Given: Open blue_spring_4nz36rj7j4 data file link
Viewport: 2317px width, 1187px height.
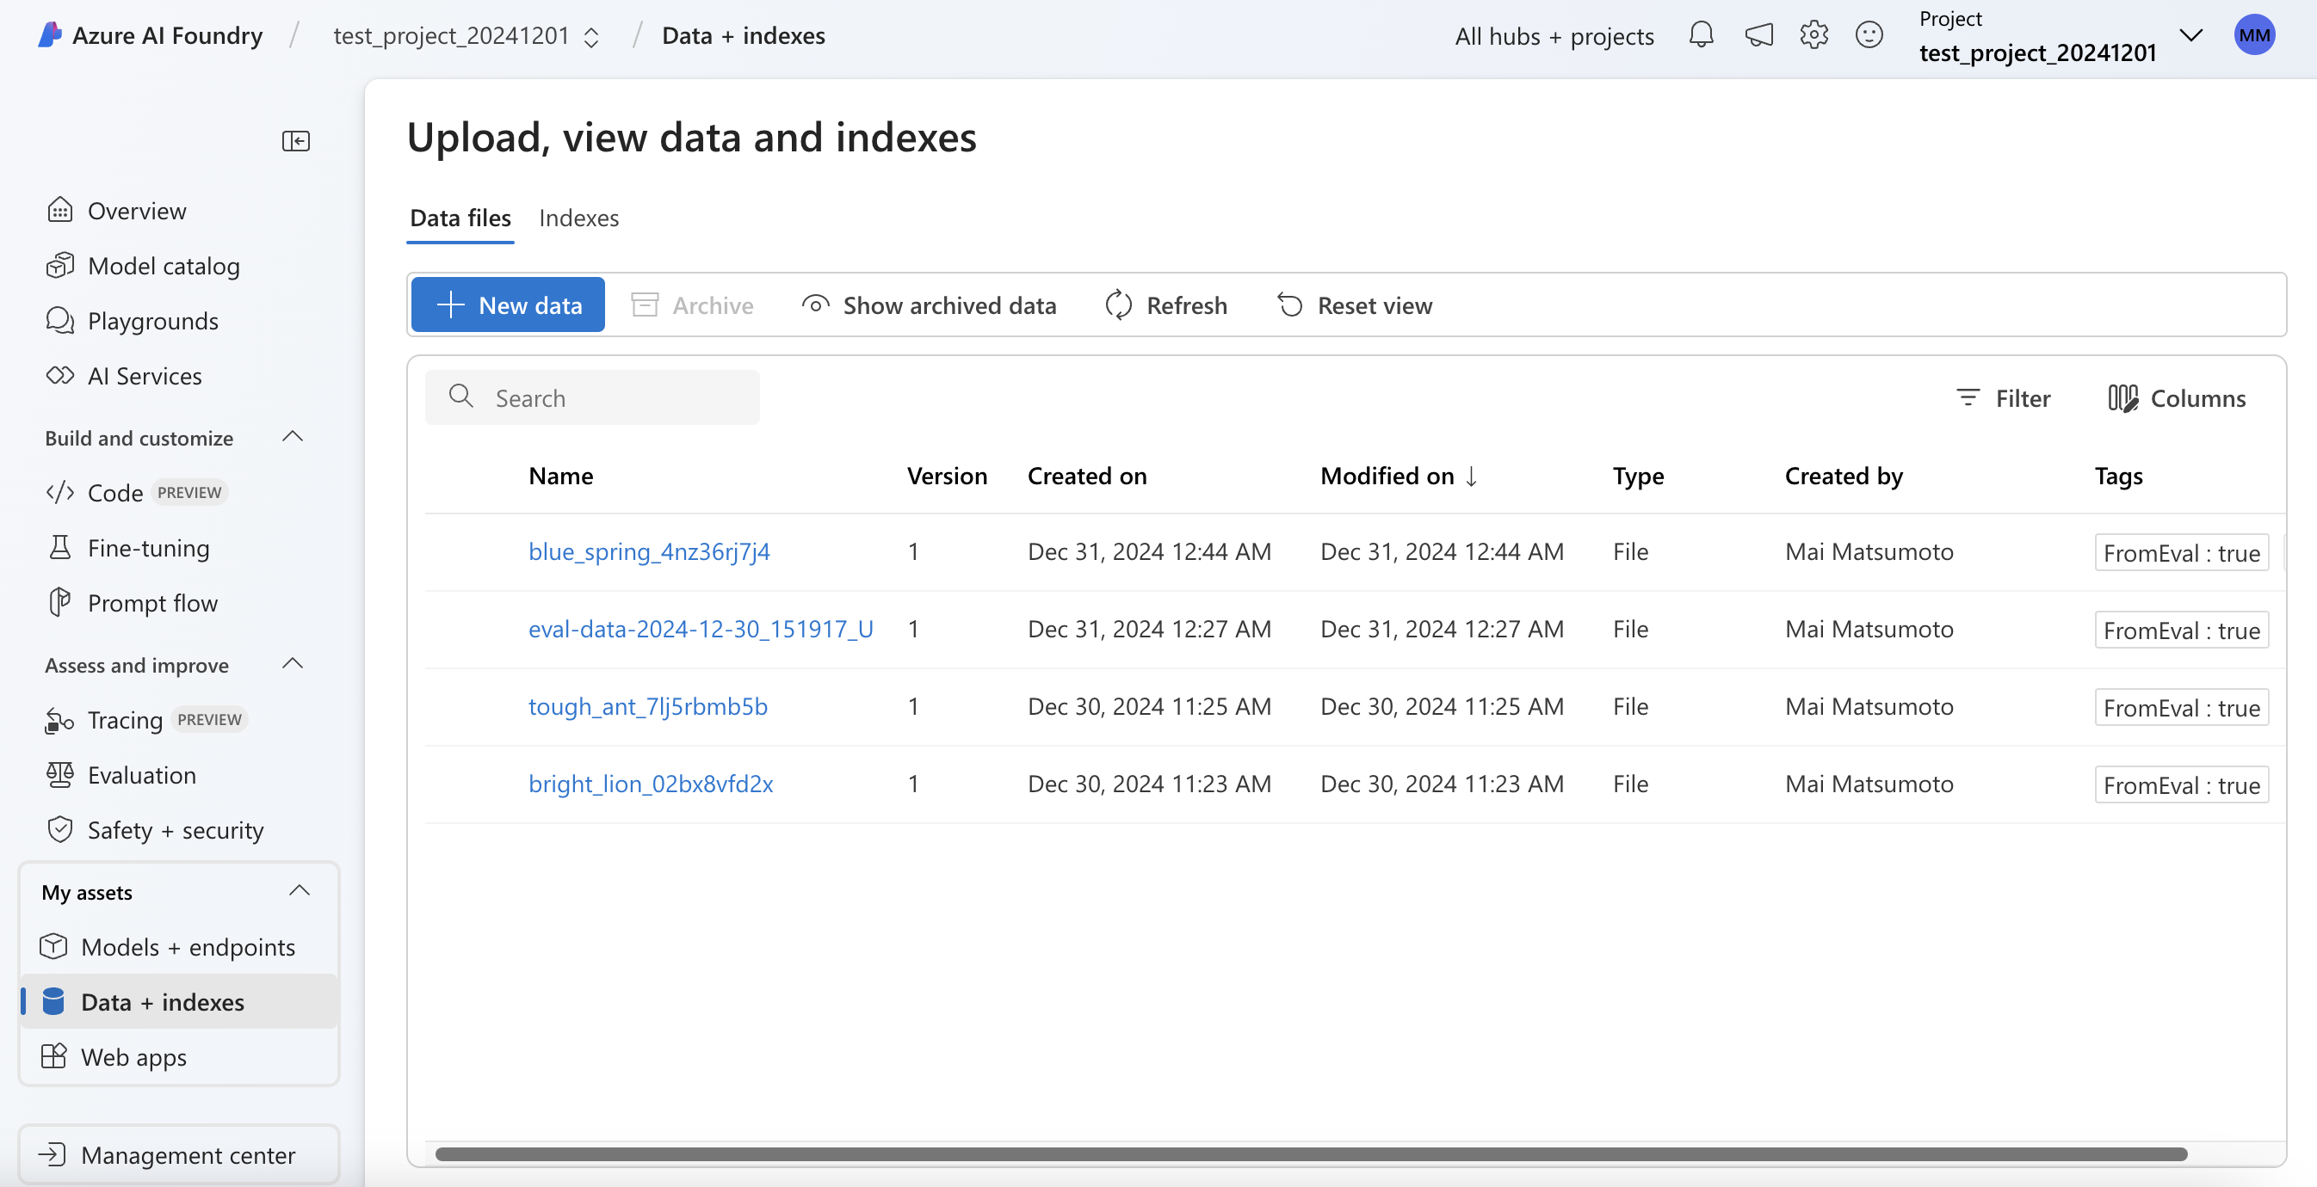Looking at the screenshot, I should click(x=648, y=550).
